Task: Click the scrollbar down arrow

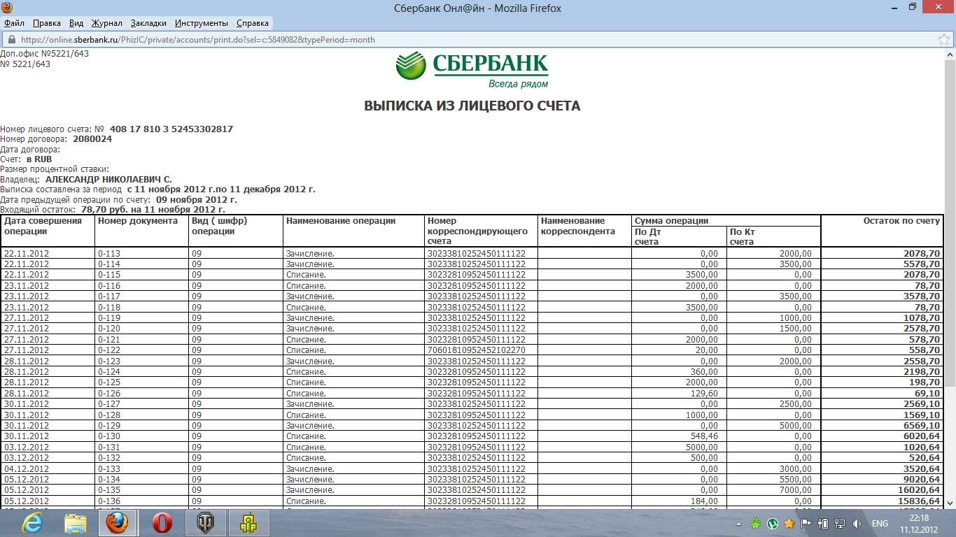Action: tap(950, 503)
